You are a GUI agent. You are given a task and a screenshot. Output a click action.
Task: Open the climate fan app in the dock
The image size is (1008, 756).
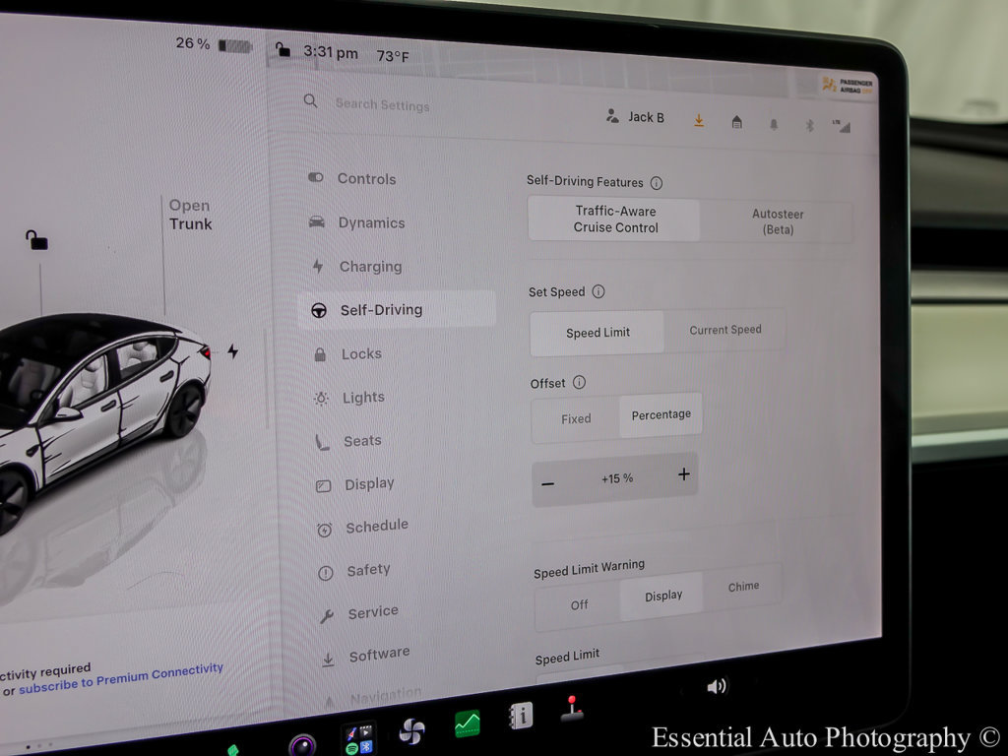pyautogui.click(x=411, y=731)
